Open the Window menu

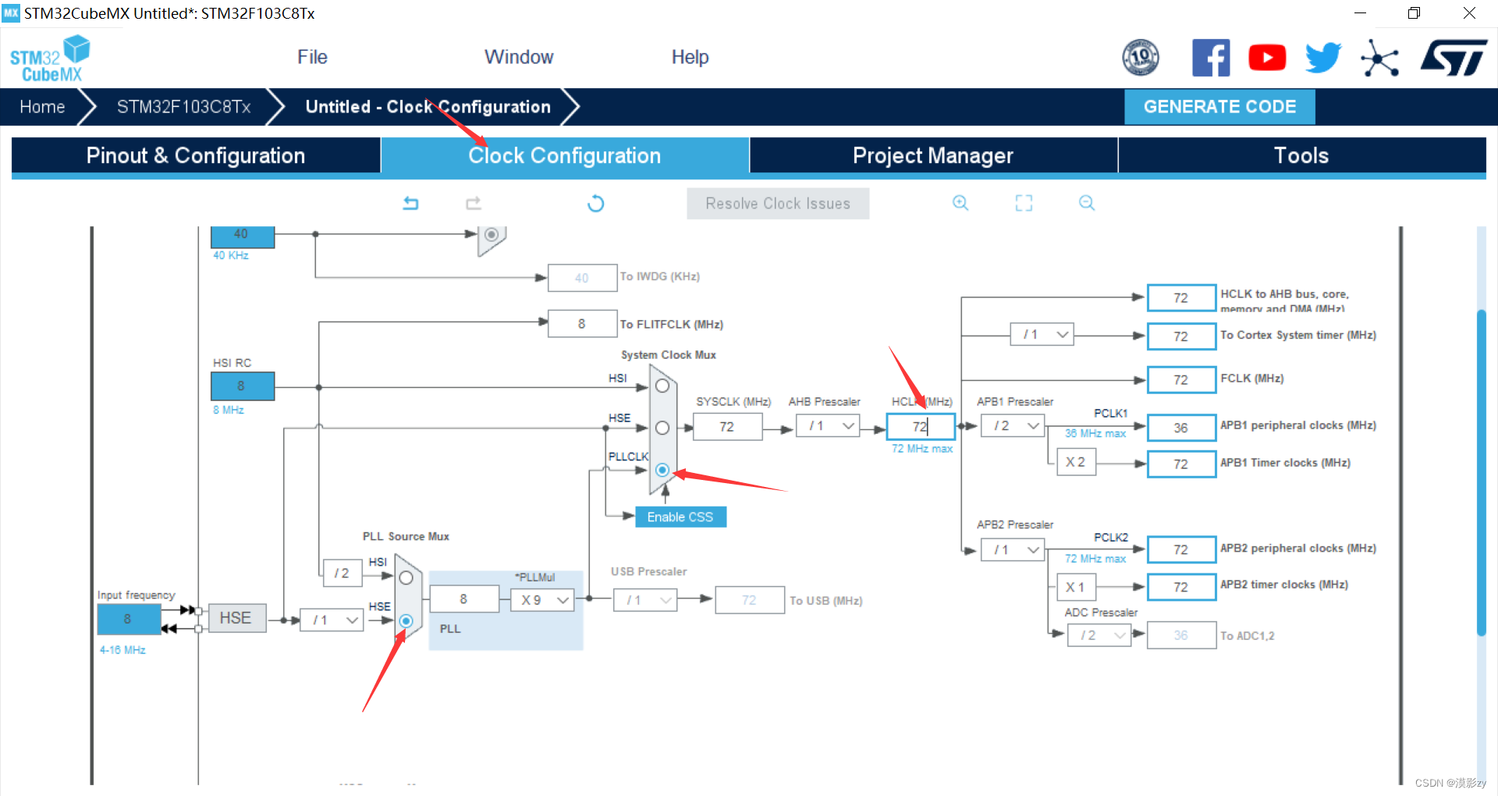519,57
